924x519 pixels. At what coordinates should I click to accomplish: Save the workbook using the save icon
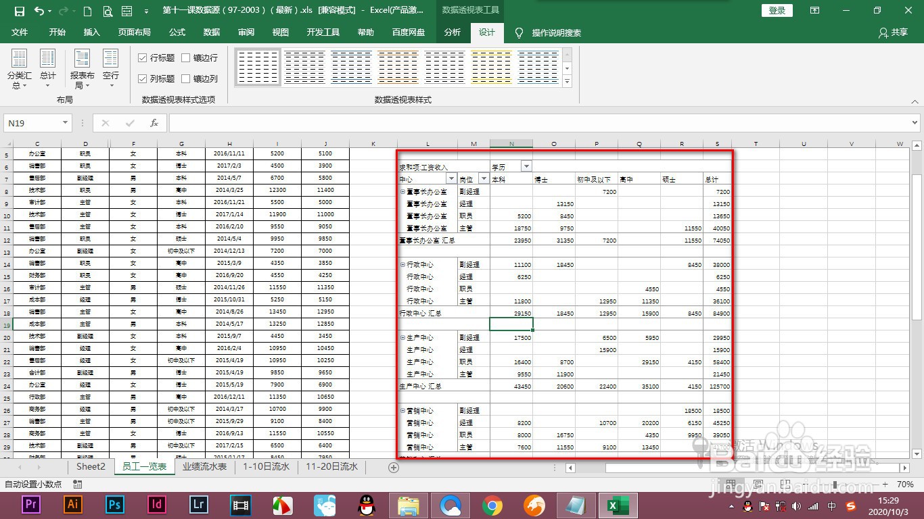(x=19, y=11)
